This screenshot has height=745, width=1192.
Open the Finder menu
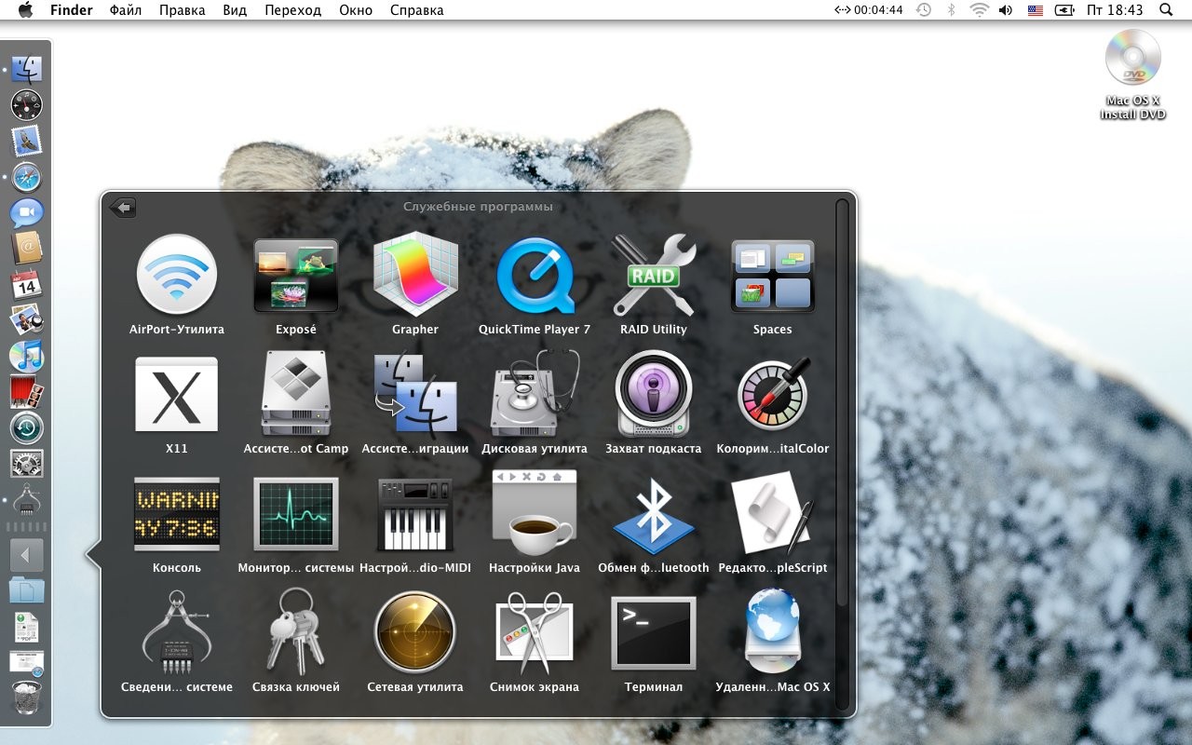(71, 10)
